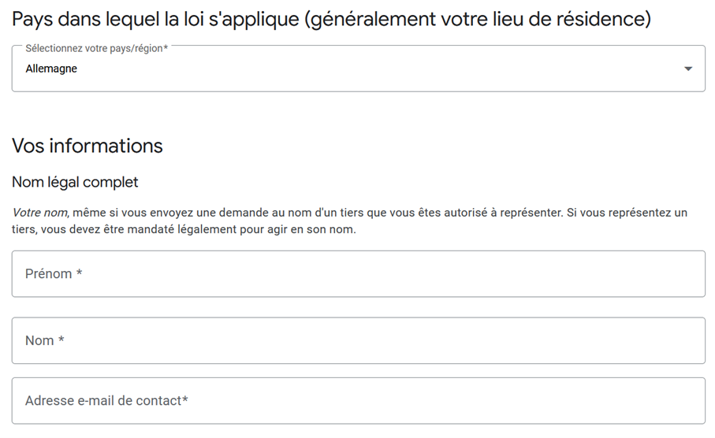Click the 'mandaté légalement' description line

[x=184, y=229]
